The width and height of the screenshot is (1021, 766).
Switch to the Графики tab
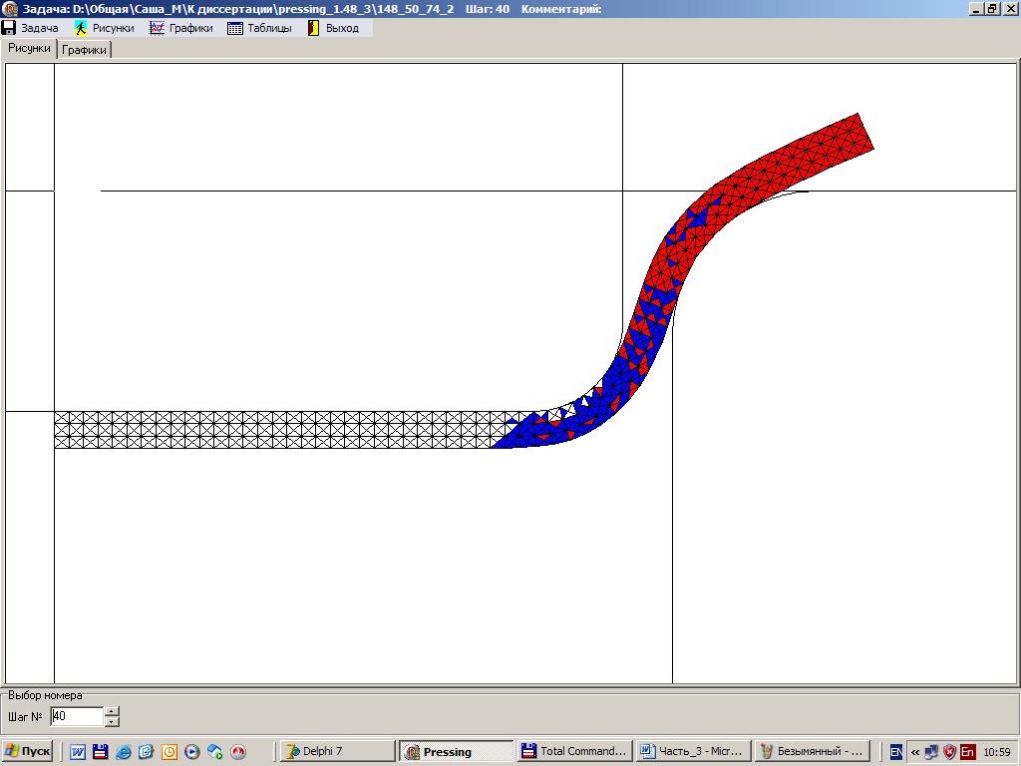pyautogui.click(x=85, y=49)
